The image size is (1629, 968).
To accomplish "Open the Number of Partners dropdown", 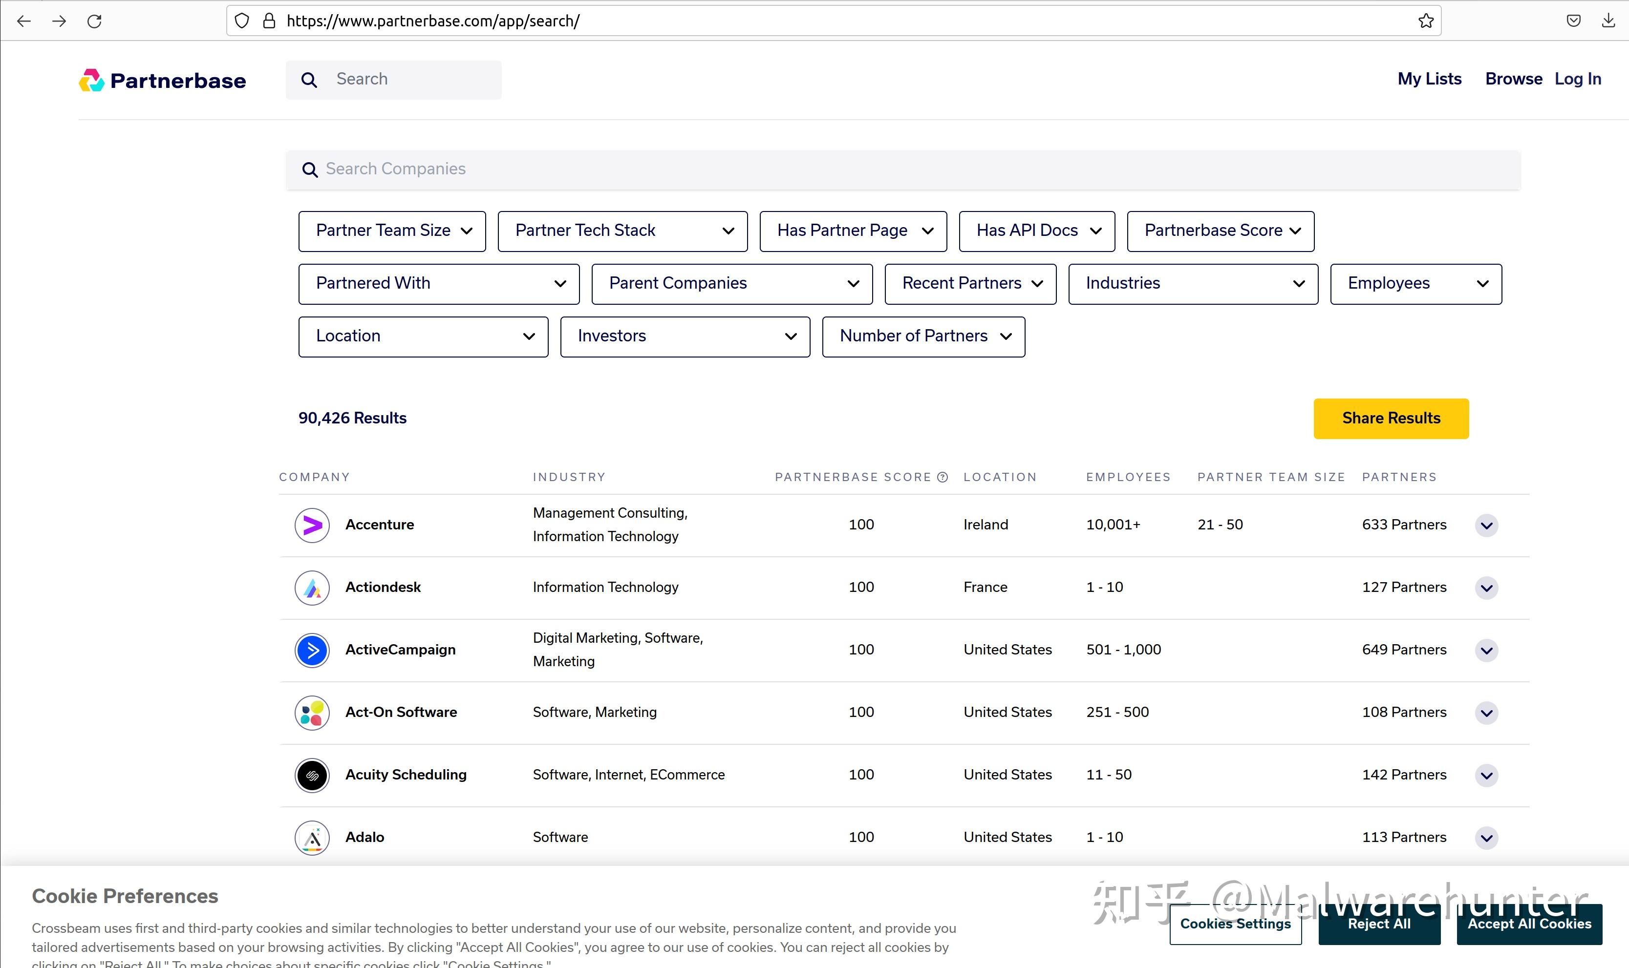I will (923, 337).
